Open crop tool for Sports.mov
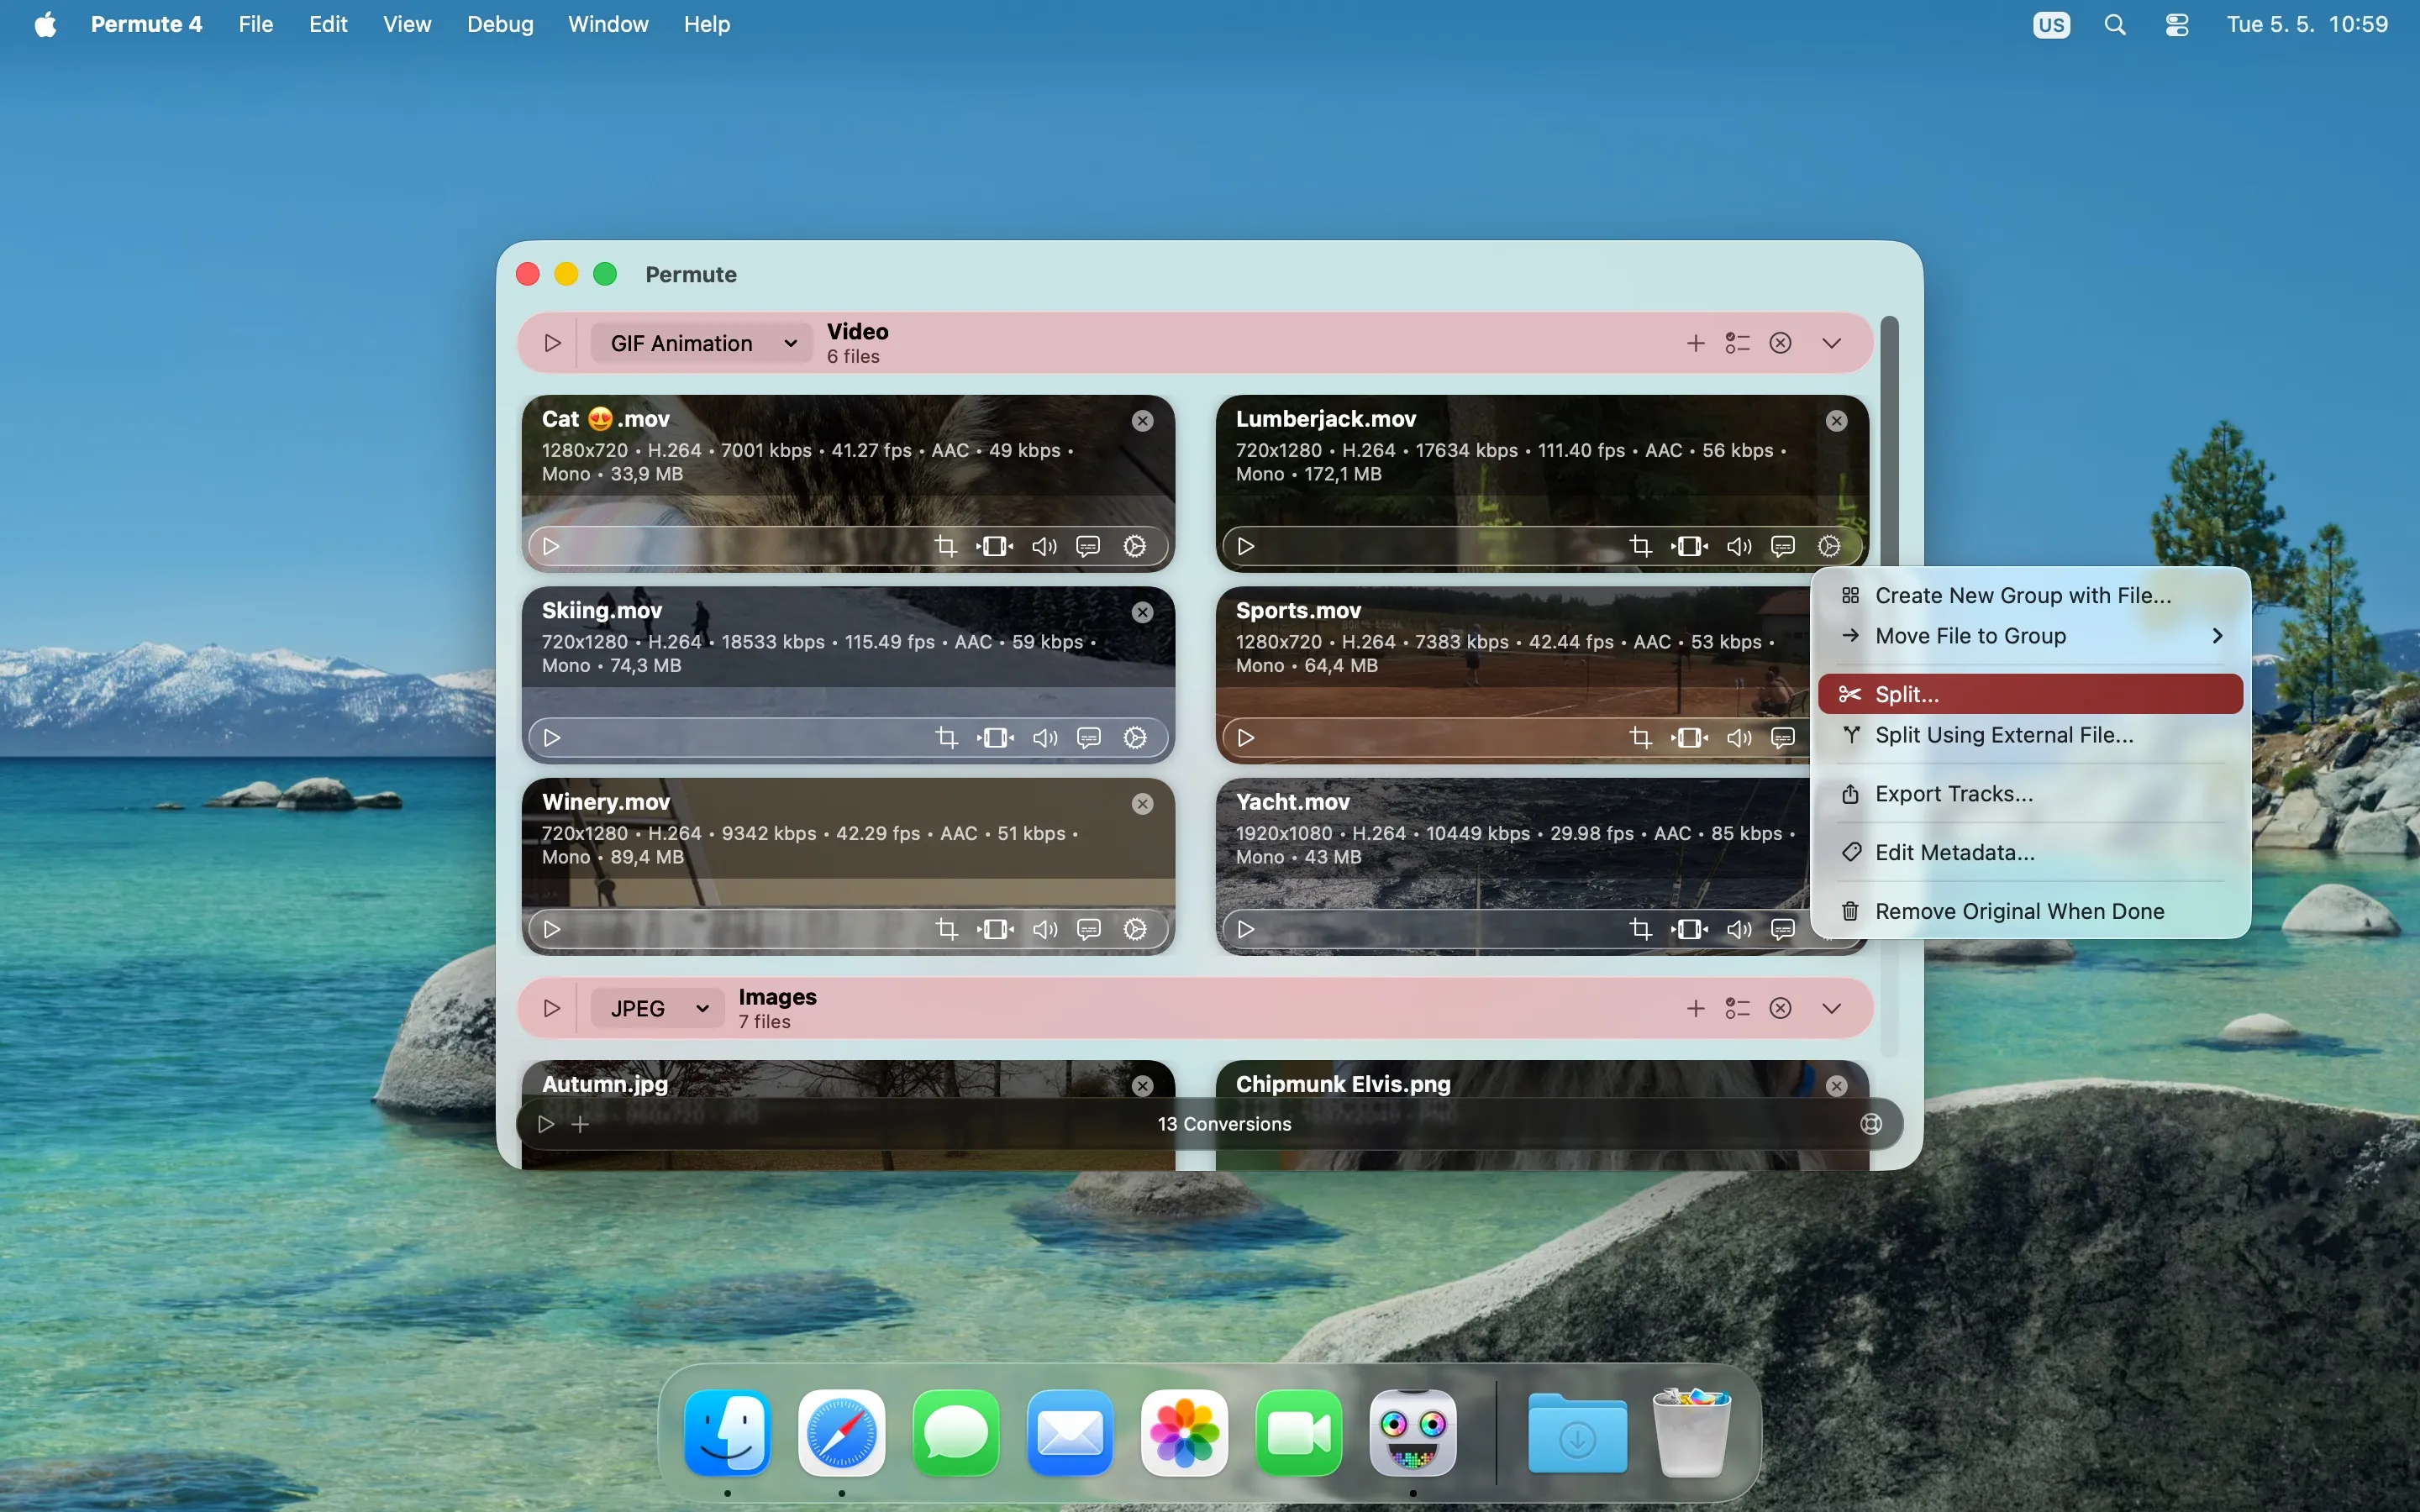 tap(1640, 738)
